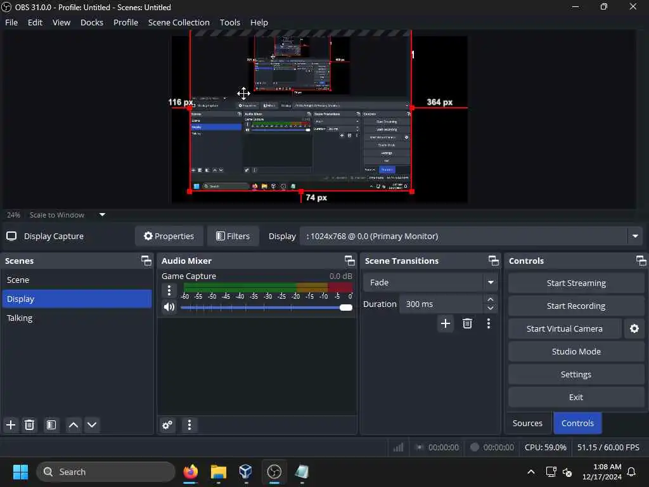Undock the Scene Transitions panel
Image resolution: width=649 pixels, height=487 pixels.
click(x=493, y=261)
